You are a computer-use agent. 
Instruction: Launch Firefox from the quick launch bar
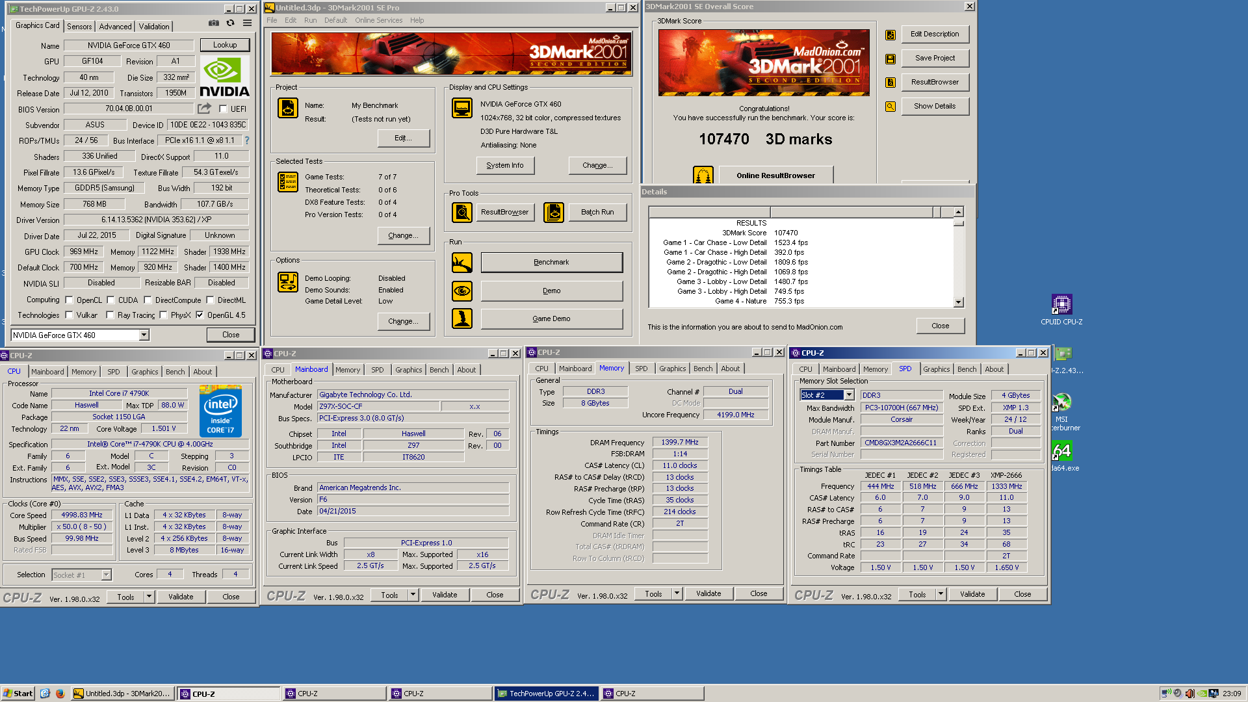[60, 694]
